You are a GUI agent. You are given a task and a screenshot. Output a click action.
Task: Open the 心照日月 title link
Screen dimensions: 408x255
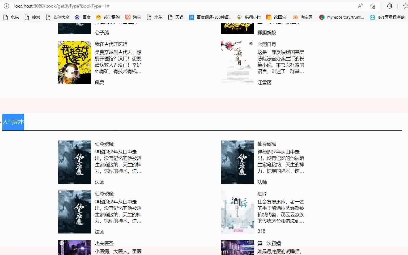[267, 44]
